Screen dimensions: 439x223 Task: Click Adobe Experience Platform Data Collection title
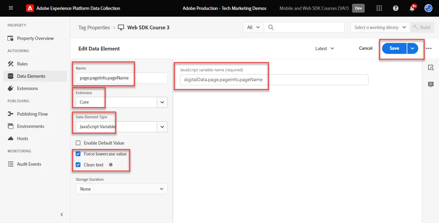(78, 8)
